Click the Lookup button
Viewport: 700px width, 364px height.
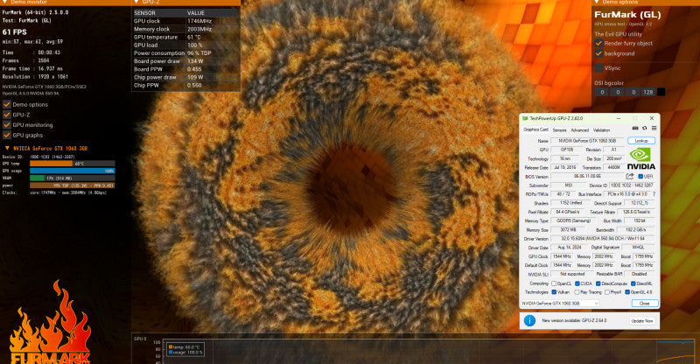pyautogui.click(x=641, y=141)
